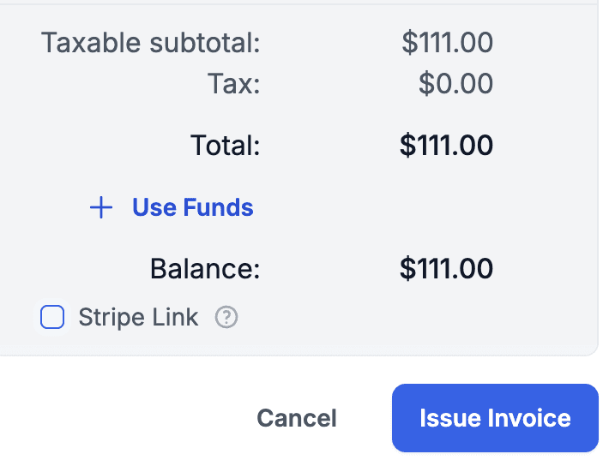Click the Balance amount $111.00

446,269
